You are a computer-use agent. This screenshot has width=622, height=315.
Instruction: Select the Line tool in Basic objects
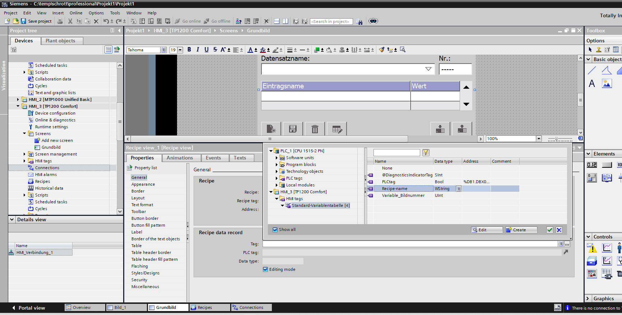[x=592, y=70]
